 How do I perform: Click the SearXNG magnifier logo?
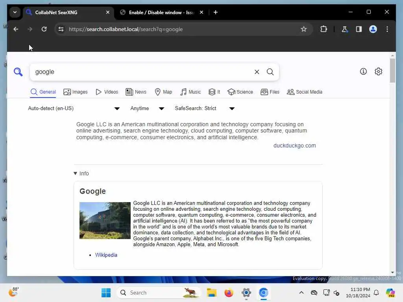18,72
